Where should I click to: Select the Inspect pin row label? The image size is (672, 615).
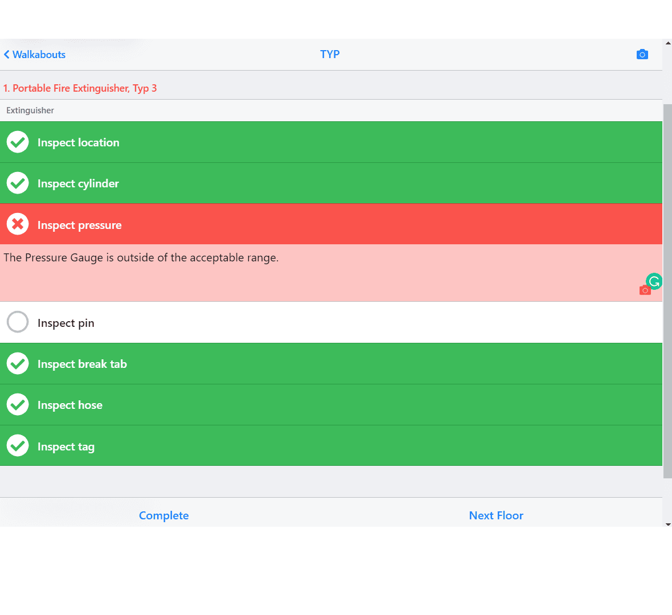(x=66, y=323)
